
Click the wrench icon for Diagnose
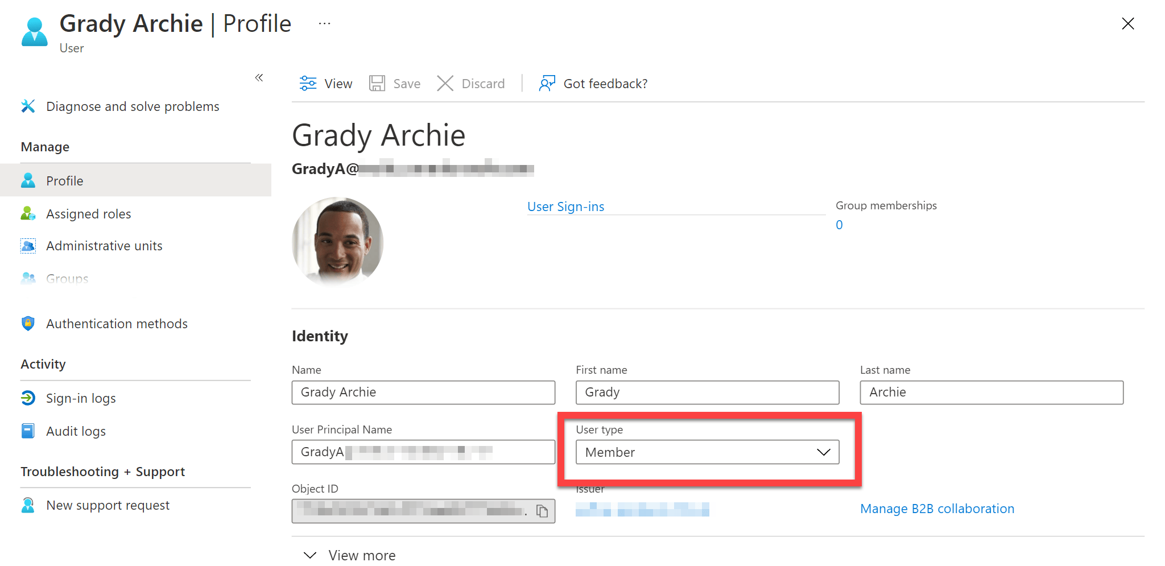(x=28, y=106)
